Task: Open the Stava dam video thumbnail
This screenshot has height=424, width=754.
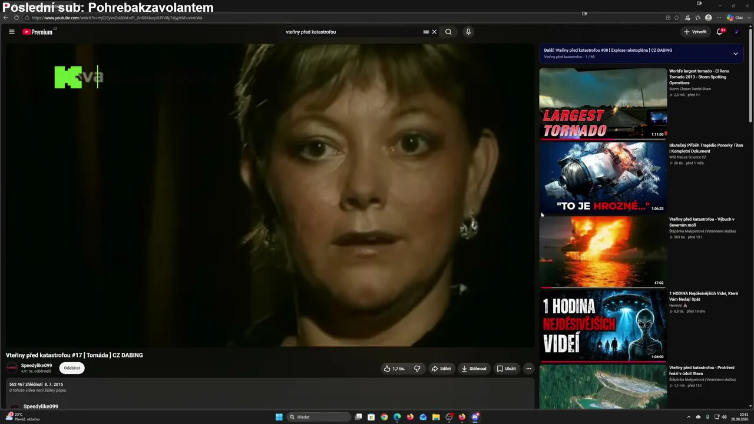Action: click(x=603, y=387)
